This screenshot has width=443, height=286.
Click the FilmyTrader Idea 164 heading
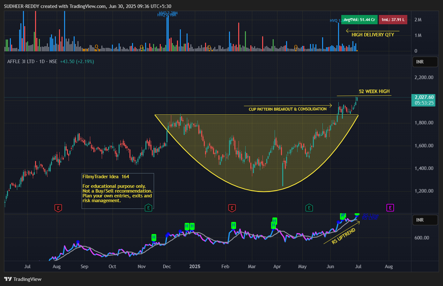coord(106,177)
